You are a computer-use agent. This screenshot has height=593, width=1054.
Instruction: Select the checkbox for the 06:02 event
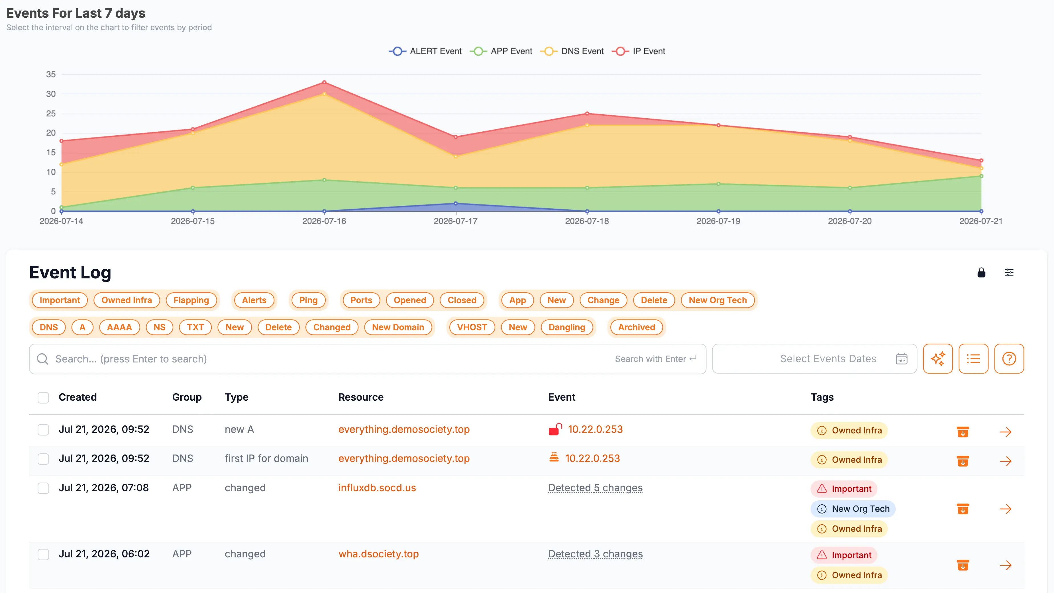pos(43,554)
